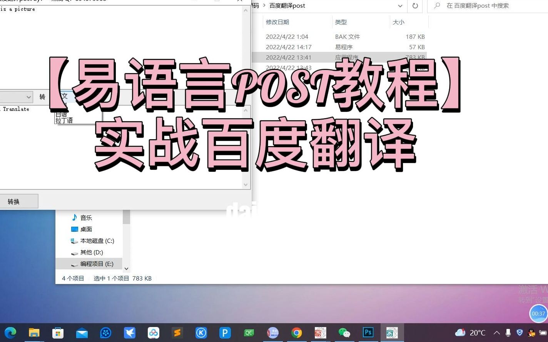Click the Translate output text area
This screenshot has height=342, width=548.
120,147
